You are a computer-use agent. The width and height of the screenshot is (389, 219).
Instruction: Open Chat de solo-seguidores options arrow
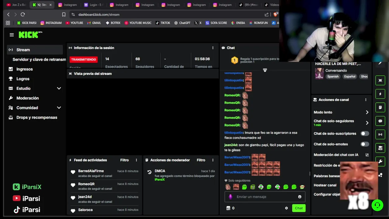pos(367,123)
